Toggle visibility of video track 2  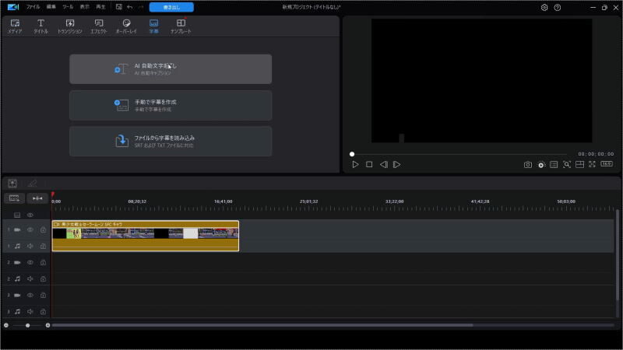(x=30, y=262)
